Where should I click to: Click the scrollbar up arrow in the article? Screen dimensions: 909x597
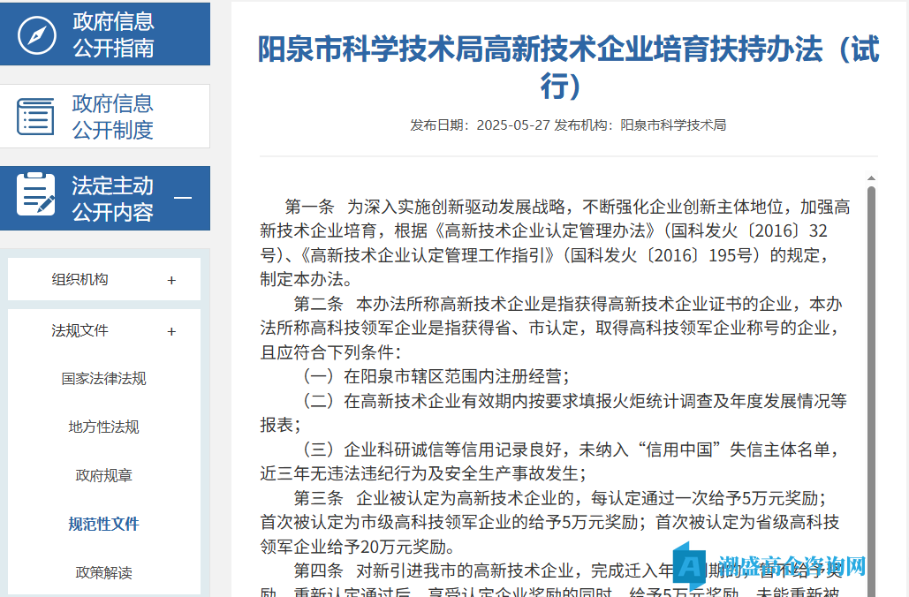coord(872,178)
